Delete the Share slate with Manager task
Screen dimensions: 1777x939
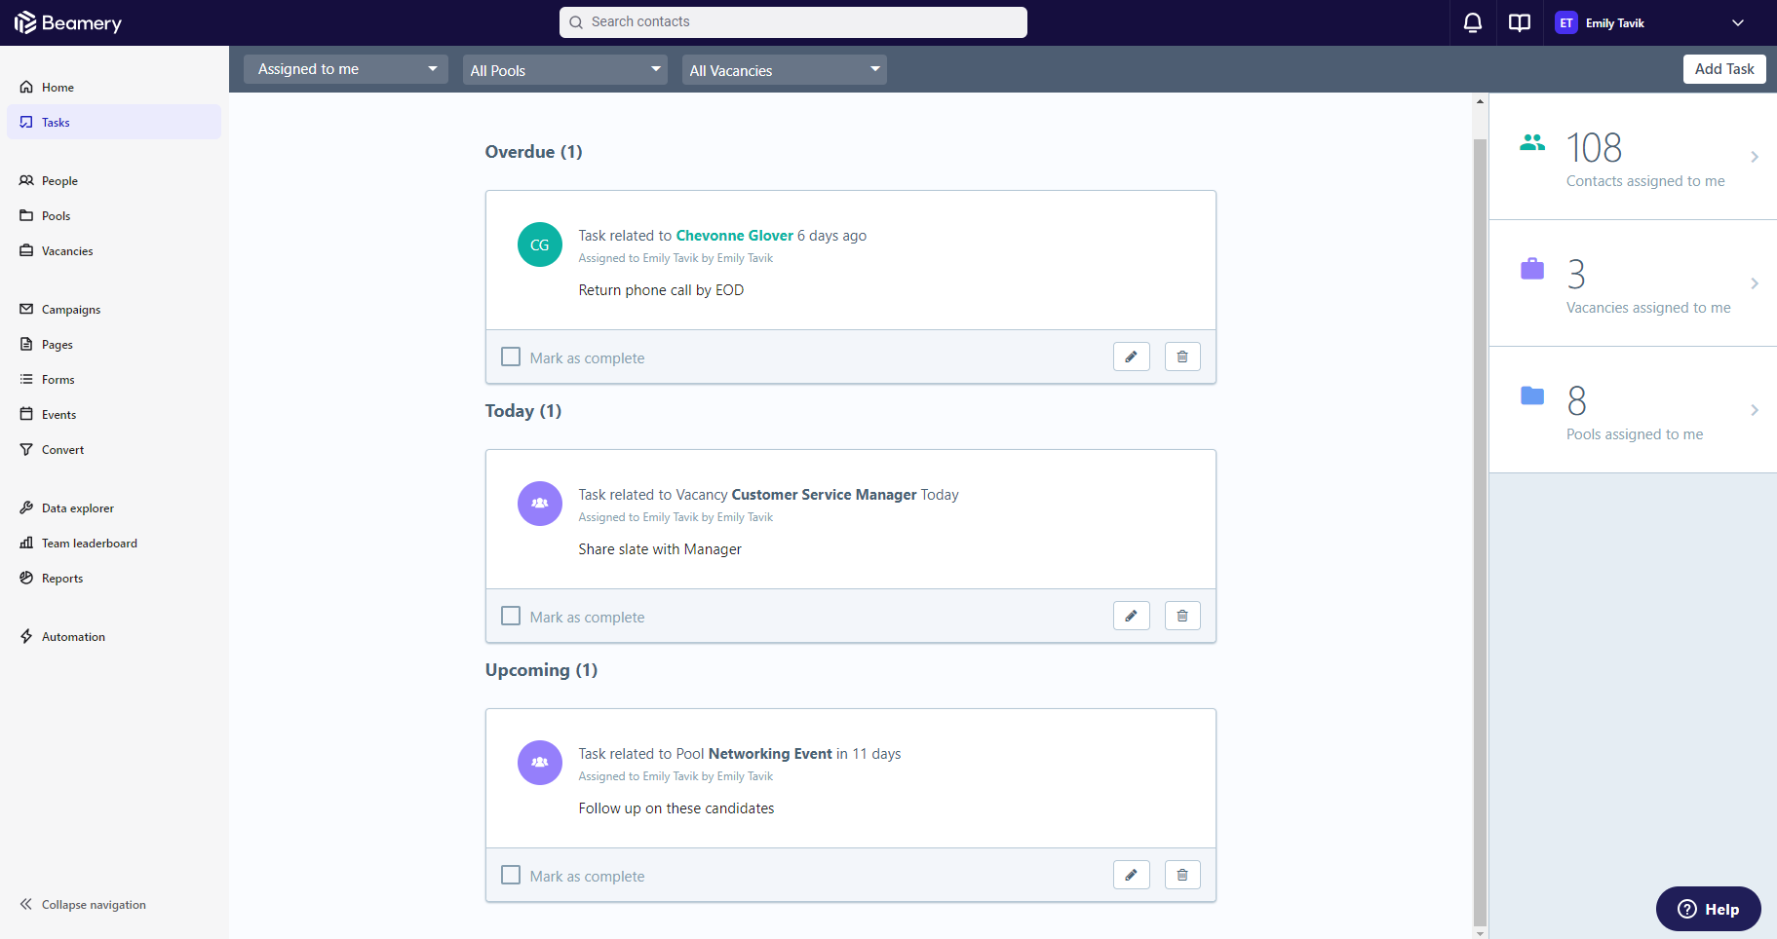coord(1182,616)
